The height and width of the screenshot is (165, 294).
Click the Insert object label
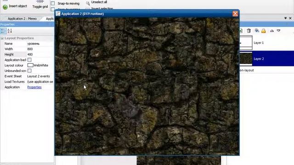click(x=18, y=6)
